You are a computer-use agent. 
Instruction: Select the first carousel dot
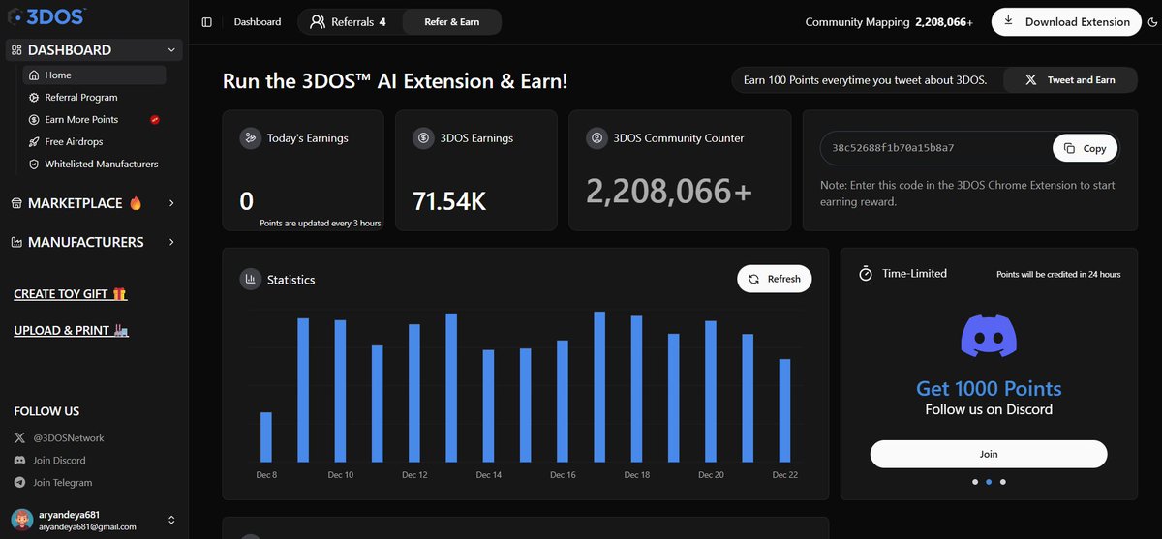(973, 481)
